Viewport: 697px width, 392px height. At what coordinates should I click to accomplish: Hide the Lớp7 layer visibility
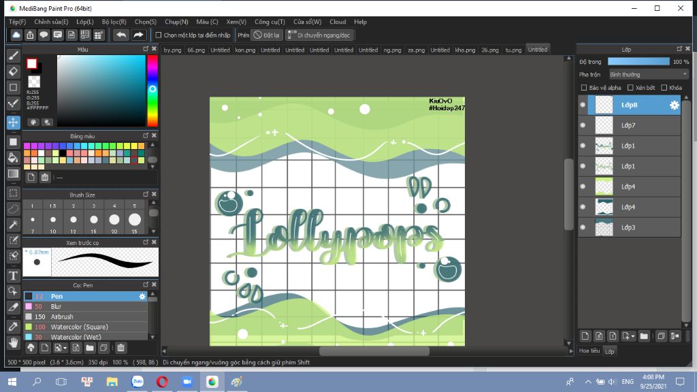click(583, 125)
